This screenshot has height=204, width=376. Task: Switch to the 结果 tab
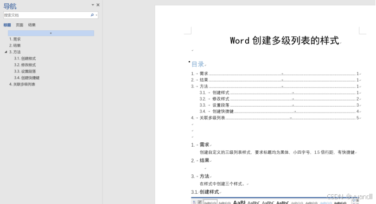click(x=31, y=25)
